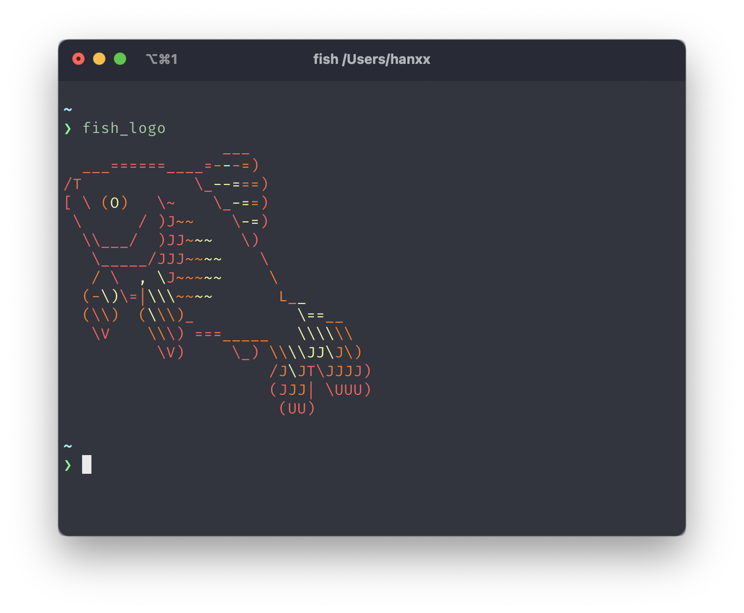Screen dimensions: 744x613
Task: Minimize the terminal with the yellow button
Action: point(99,59)
